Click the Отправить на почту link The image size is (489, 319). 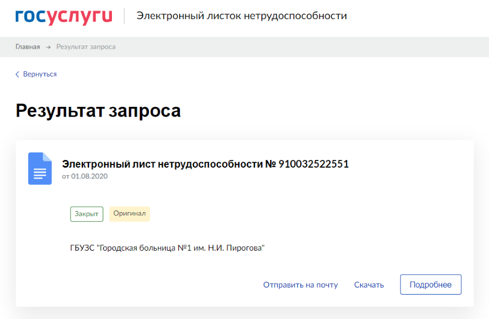point(300,284)
